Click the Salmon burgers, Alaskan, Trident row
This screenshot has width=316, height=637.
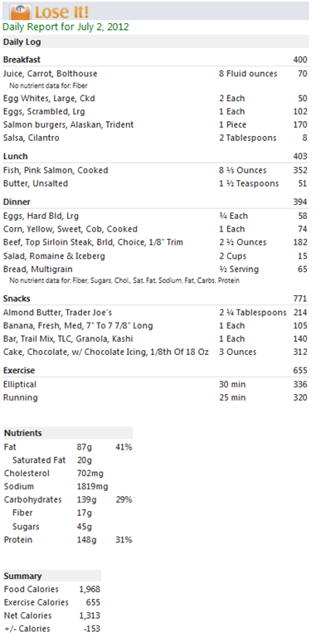[x=155, y=124]
